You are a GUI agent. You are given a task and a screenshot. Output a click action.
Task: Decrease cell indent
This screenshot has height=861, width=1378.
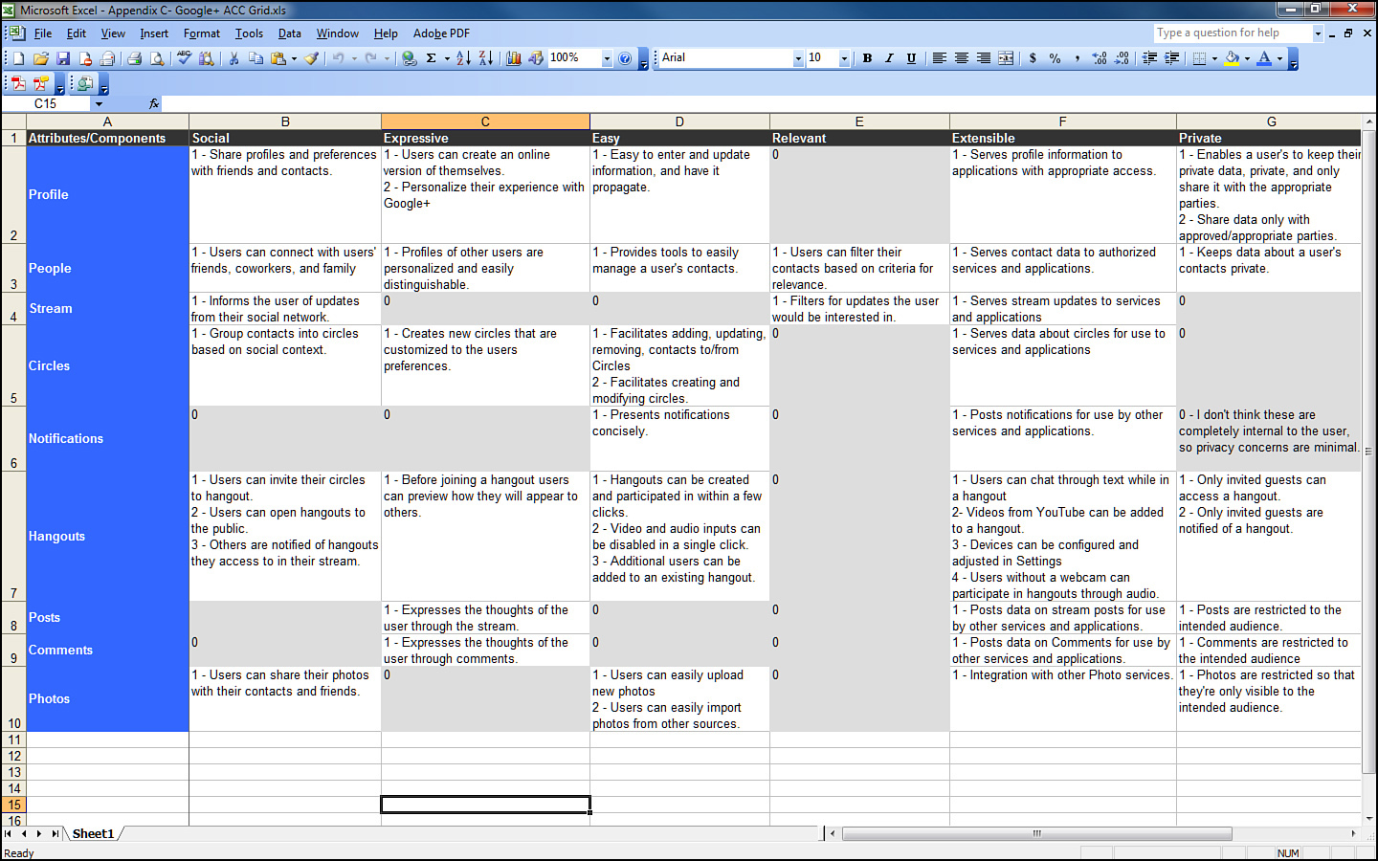pos(1149,58)
